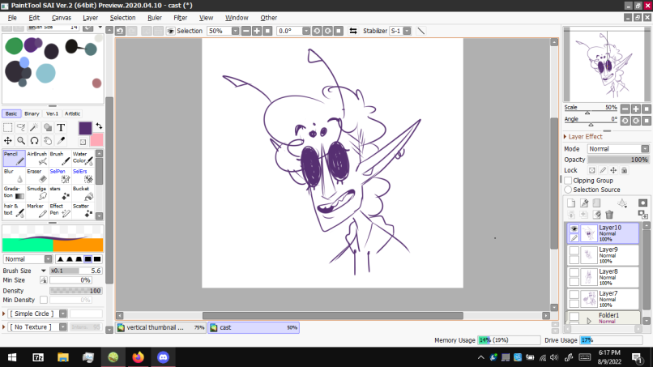
Task: Choose the AirBrush tool
Action: point(36,158)
